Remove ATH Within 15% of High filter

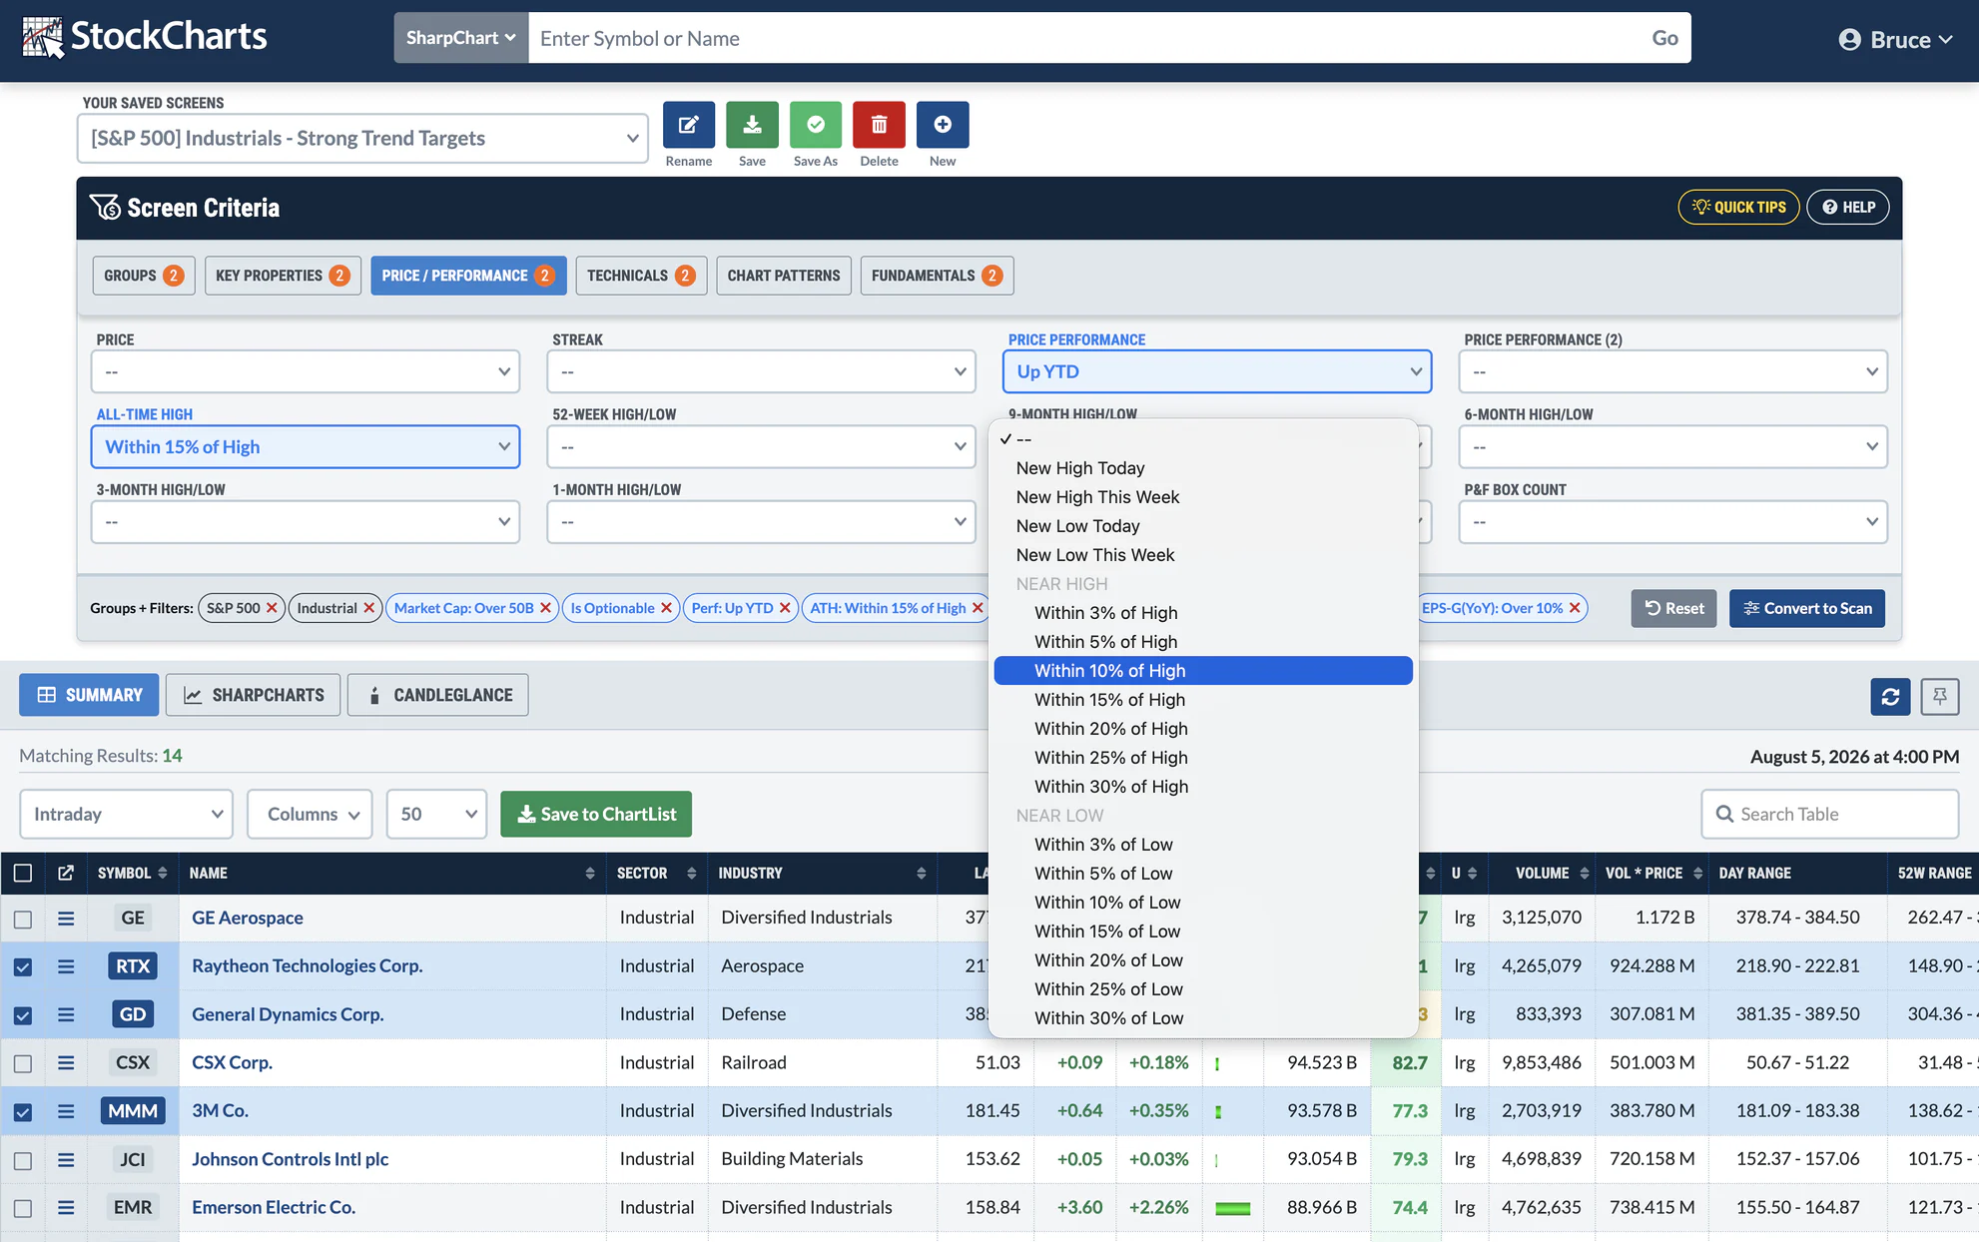tap(978, 608)
